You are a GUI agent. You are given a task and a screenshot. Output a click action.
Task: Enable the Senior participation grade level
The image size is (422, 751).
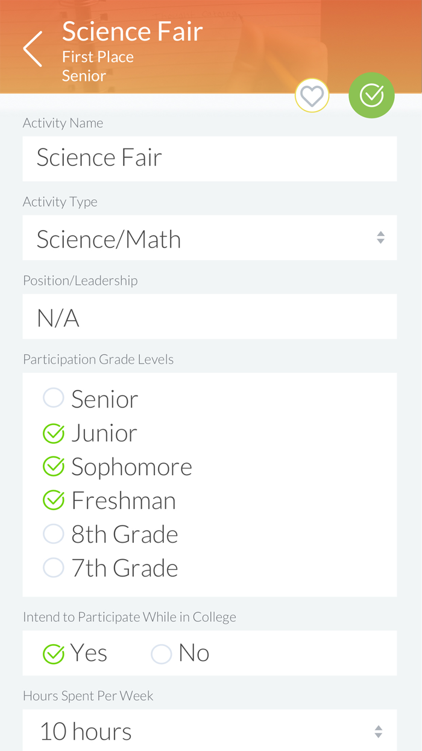(53, 398)
